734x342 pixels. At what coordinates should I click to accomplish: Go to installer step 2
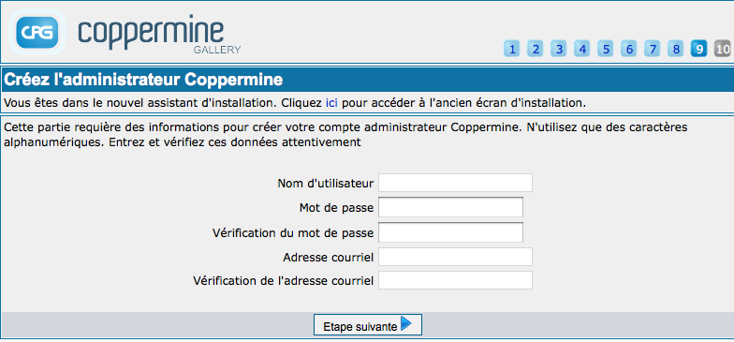tap(536, 49)
